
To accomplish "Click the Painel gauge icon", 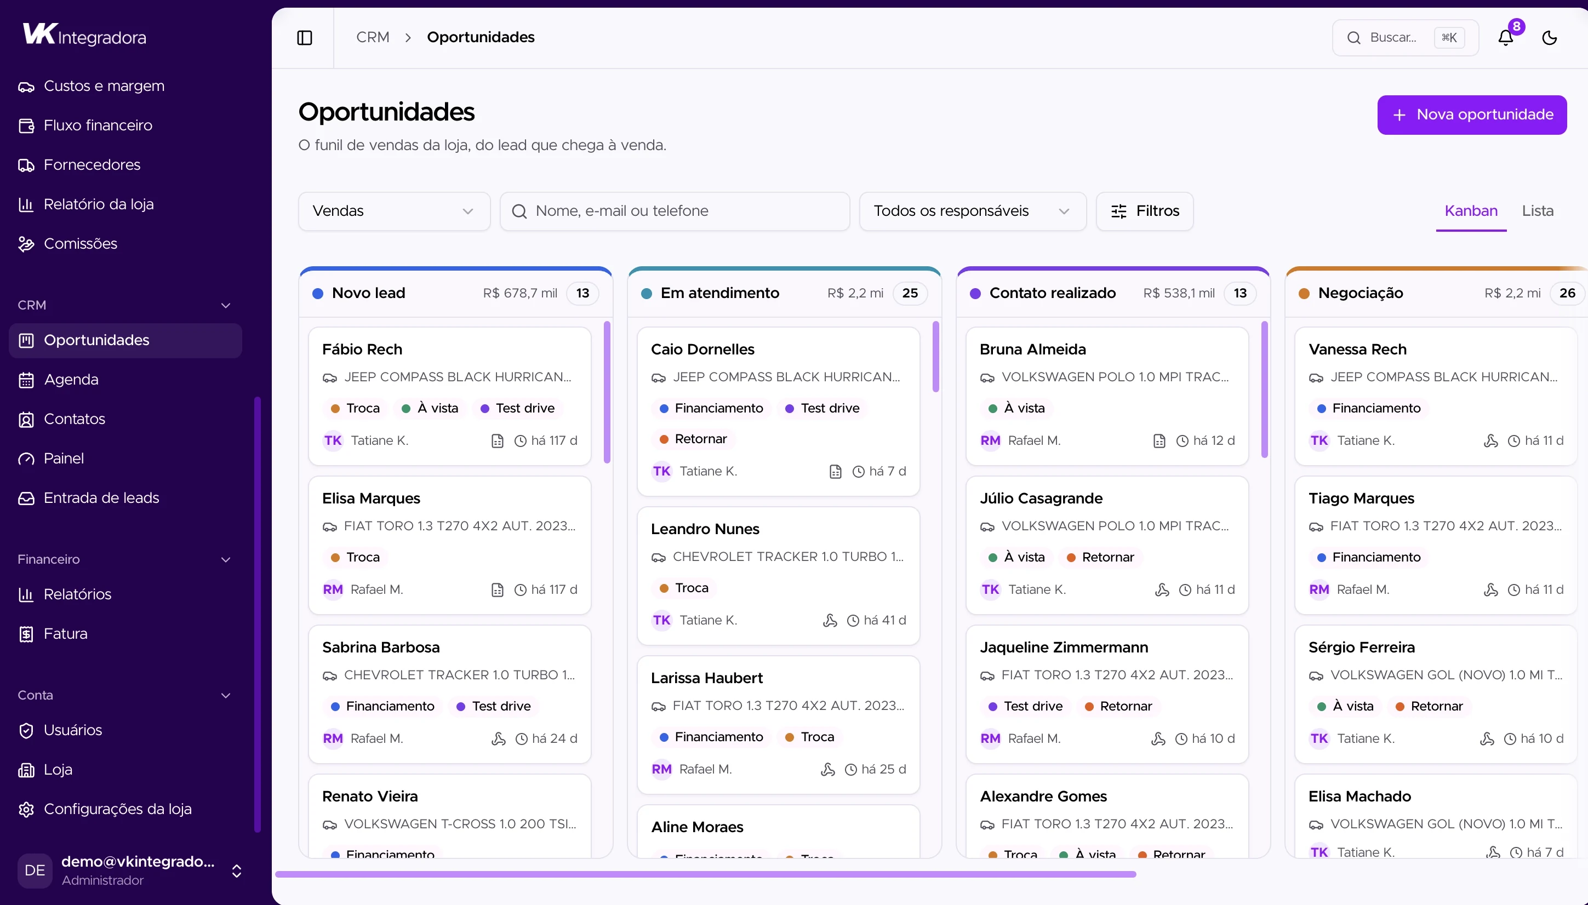I will 26,459.
